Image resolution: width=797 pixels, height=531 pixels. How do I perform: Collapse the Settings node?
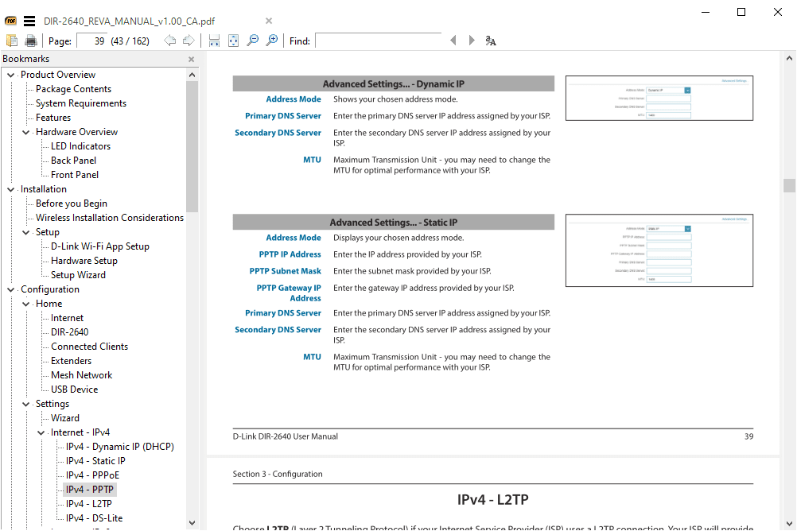coord(26,404)
